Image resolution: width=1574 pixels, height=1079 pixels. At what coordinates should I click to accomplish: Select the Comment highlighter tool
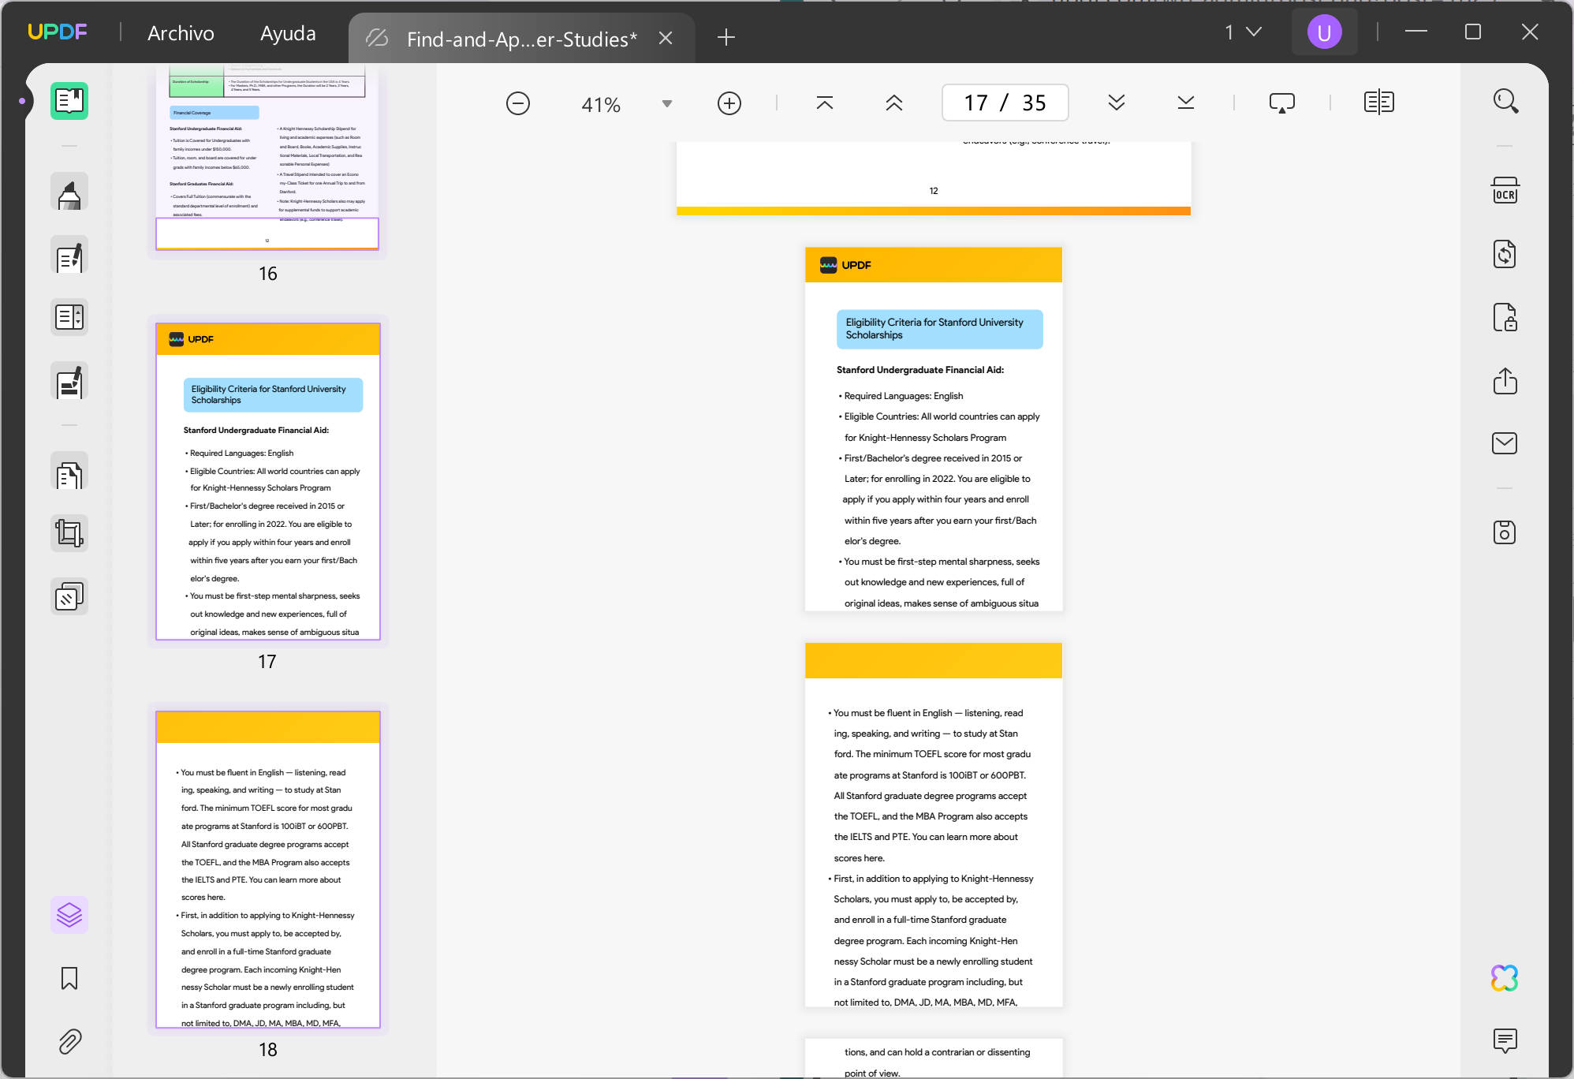(x=69, y=192)
